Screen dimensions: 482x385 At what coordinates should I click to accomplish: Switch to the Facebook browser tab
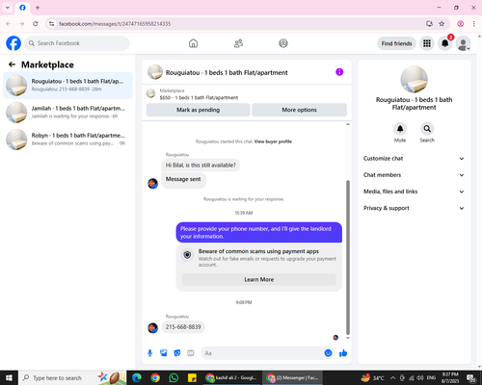point(22,8)
